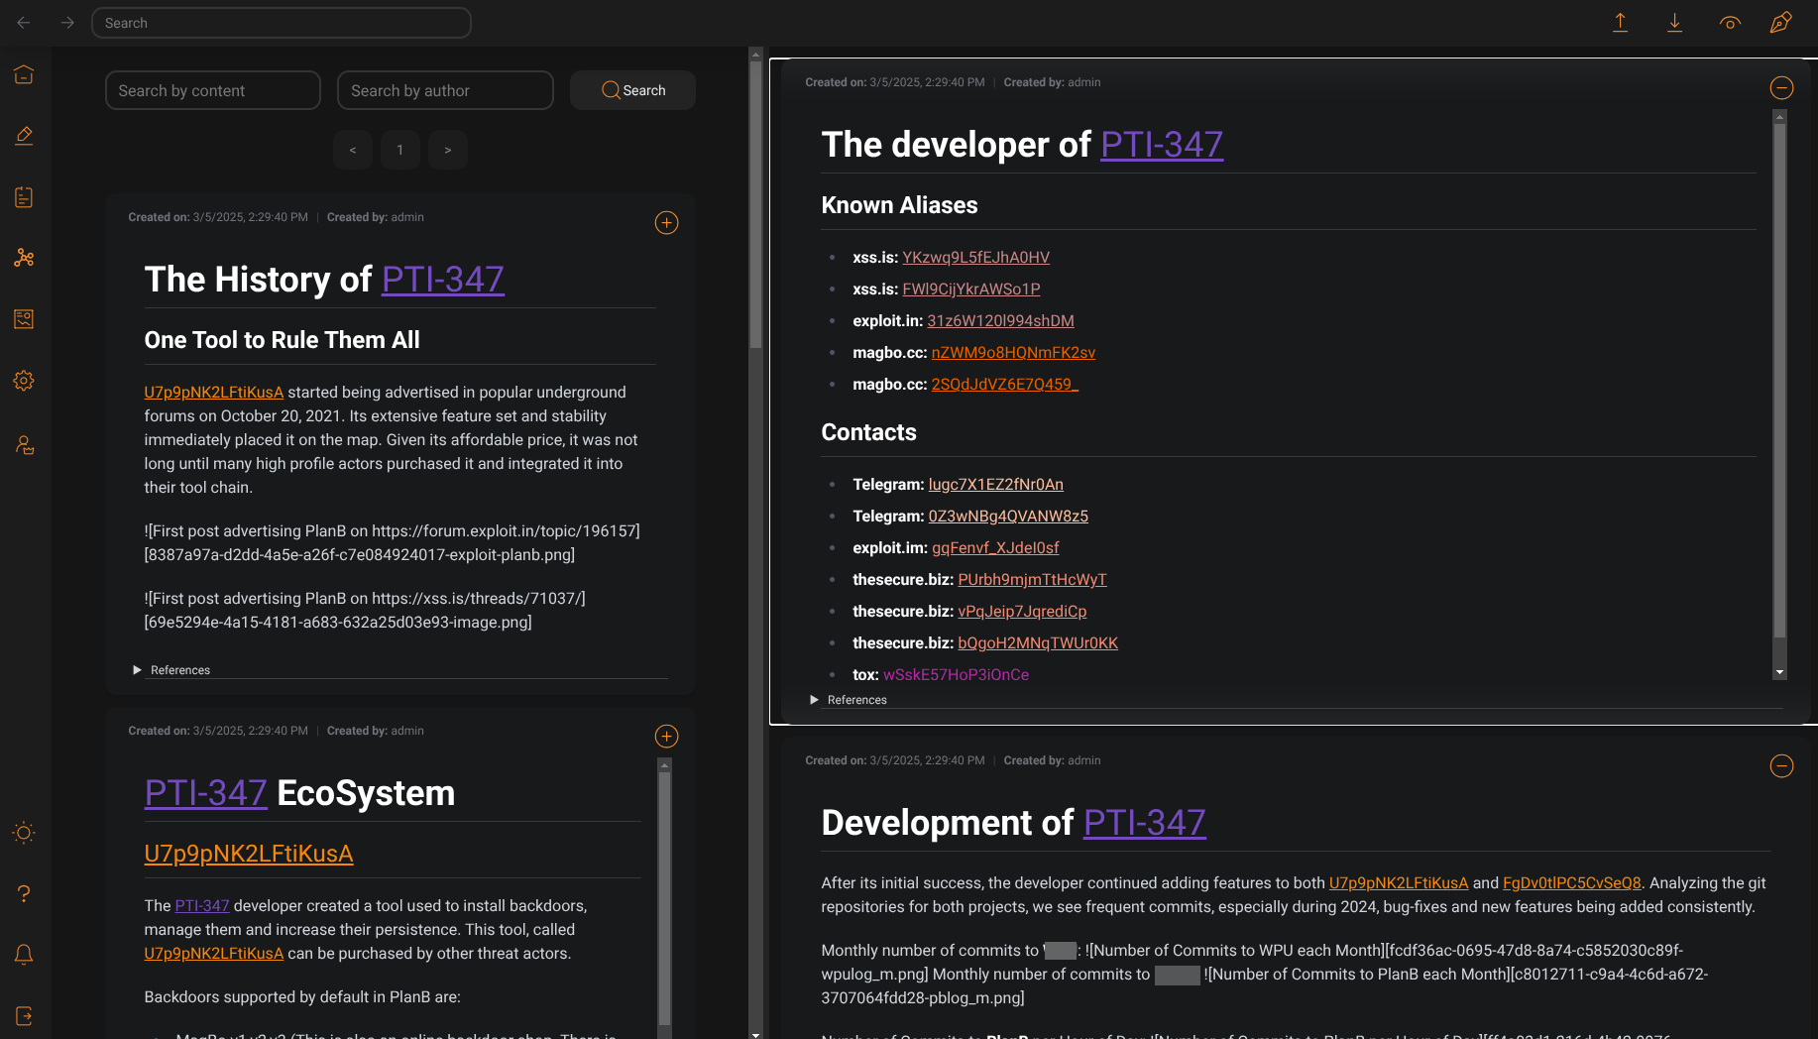Open exploit.im contact gqFenvf_XJdeI0sf
The image size is (1818, 1039).
coord(995,548)
